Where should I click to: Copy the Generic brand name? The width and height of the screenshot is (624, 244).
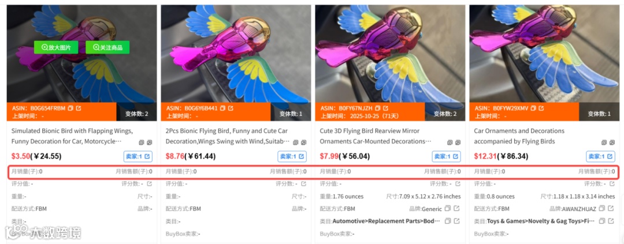(448, 209)
